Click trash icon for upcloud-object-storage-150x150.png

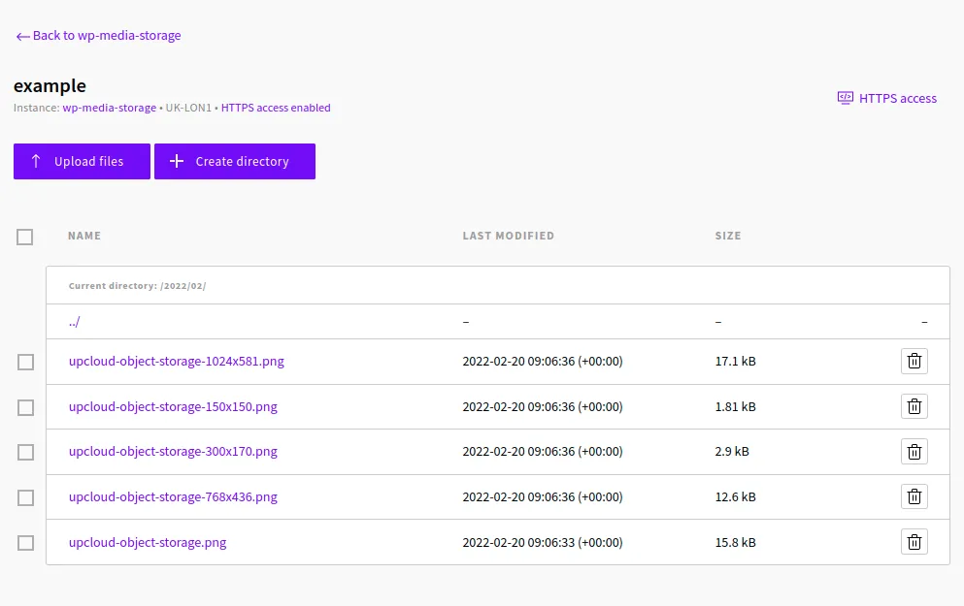click(x=914, y=407)
